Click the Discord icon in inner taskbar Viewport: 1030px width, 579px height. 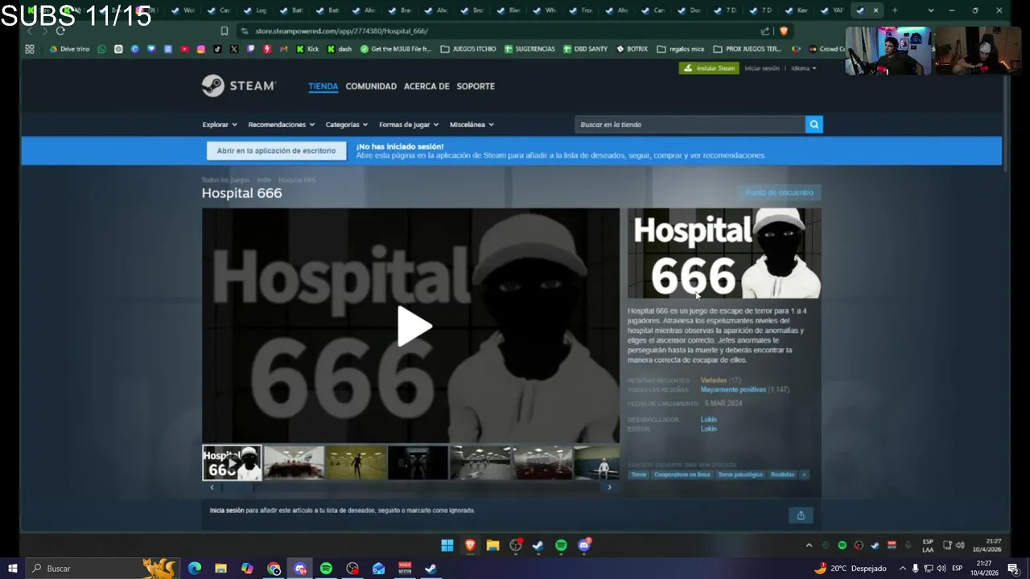coord(584,545)
